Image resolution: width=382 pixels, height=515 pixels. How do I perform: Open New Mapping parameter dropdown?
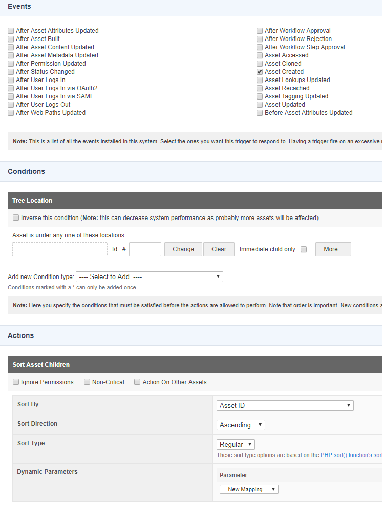click(x=249, y=489)
